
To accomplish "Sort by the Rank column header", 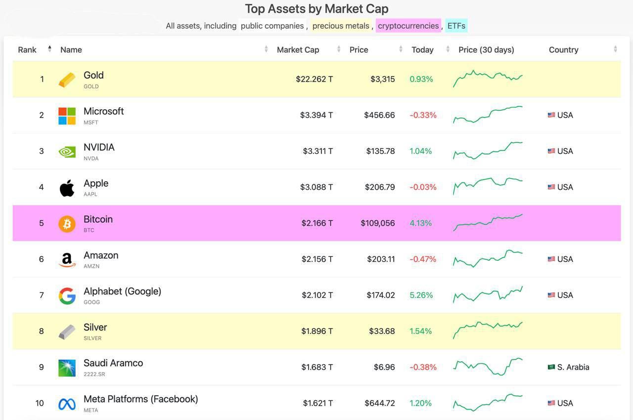I will pyautogui.click(x=27, y=49).
